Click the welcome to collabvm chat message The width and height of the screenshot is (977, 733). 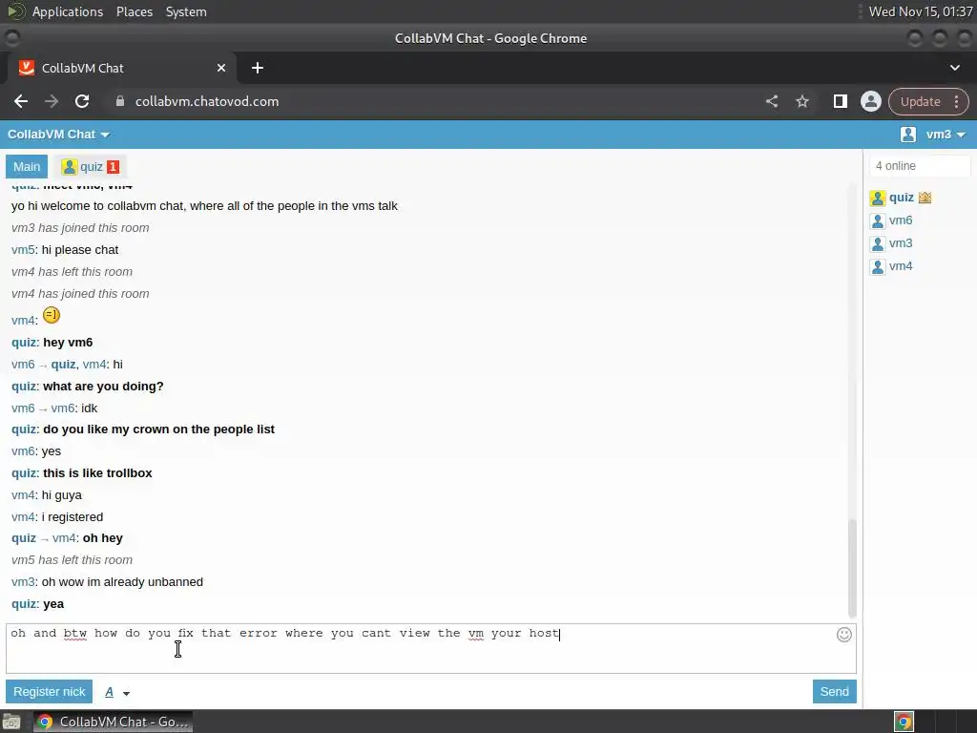204,206
